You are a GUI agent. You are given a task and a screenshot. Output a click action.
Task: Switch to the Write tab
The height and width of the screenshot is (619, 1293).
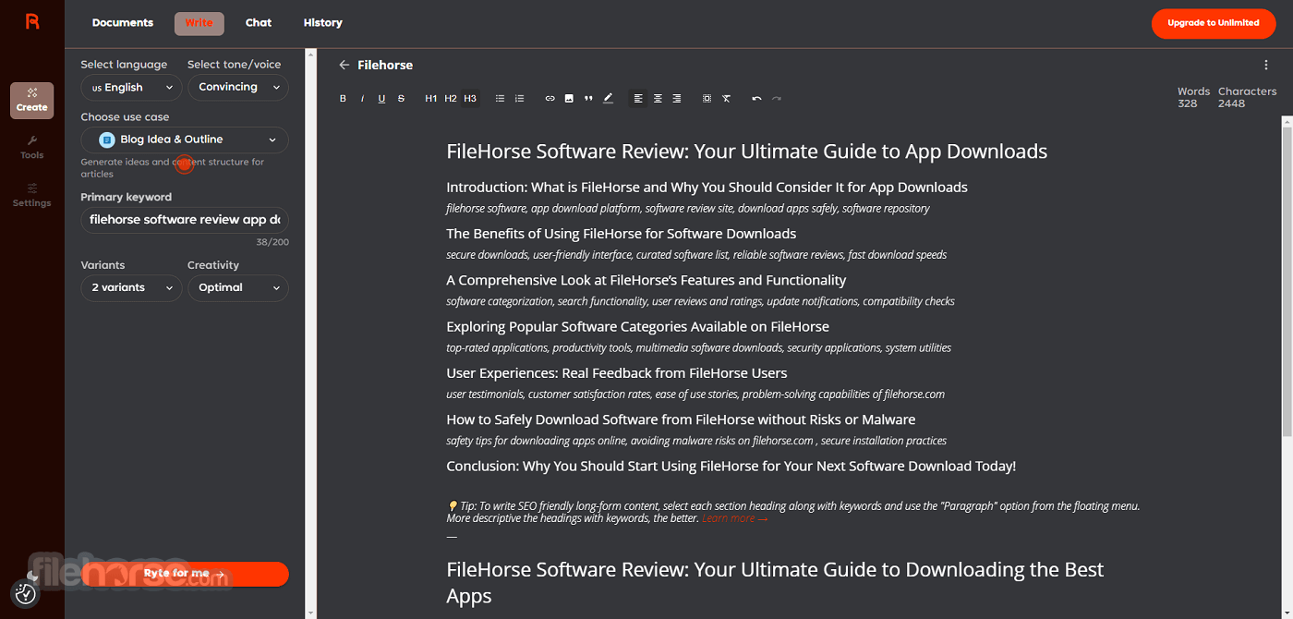(x=199, y=23)
